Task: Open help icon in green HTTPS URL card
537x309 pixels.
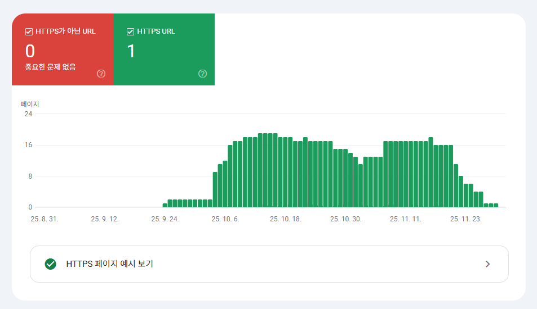Action: pos(202,74)
